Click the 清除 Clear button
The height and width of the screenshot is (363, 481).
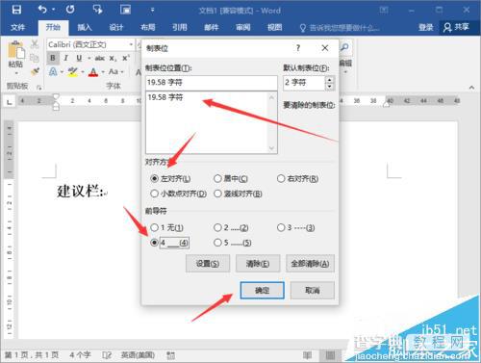click(x=258, y=264)
